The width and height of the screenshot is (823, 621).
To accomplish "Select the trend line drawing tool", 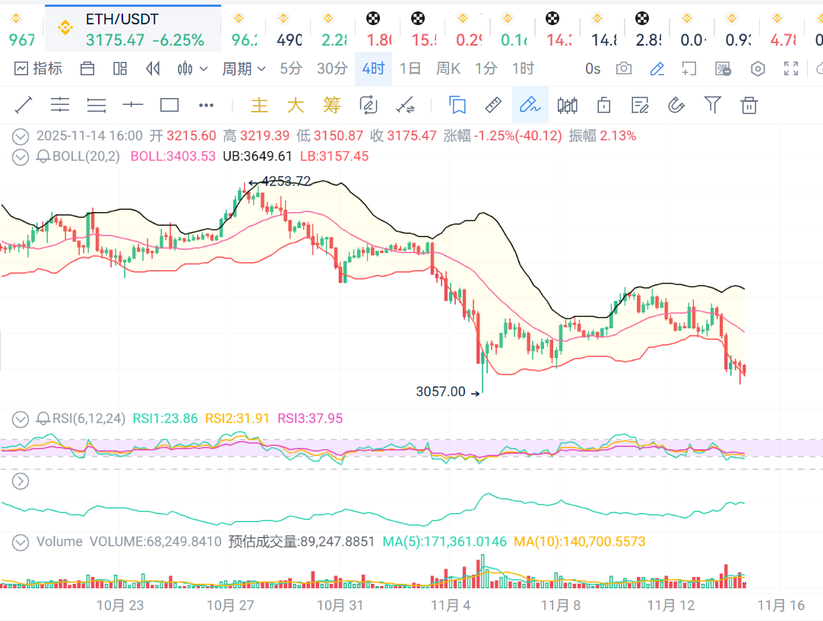I will pos(24,105).
